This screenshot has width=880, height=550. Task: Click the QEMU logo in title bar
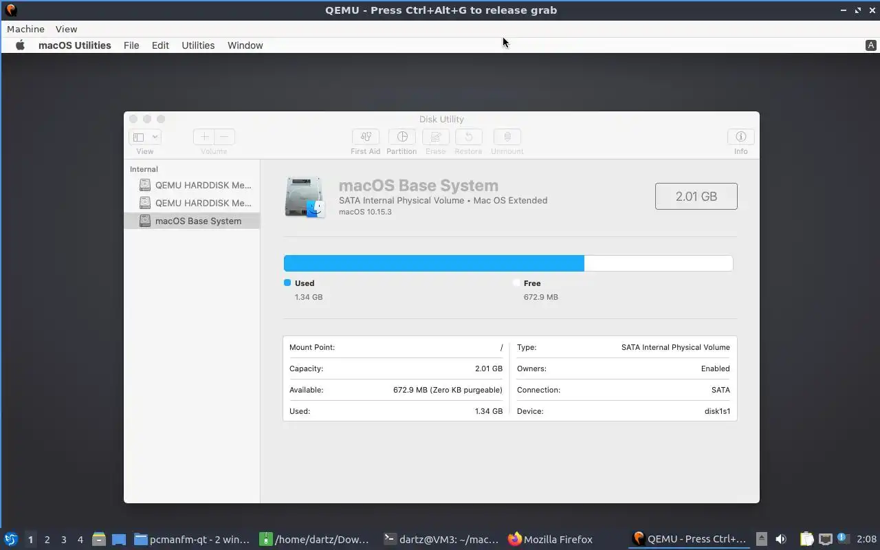(x=10, y=10)
